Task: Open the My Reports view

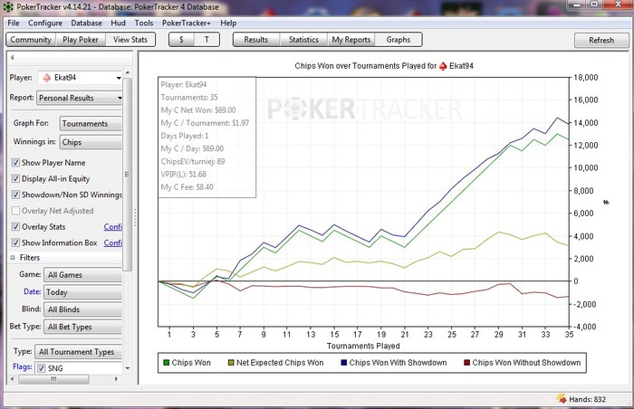Action: pos(351,40)
